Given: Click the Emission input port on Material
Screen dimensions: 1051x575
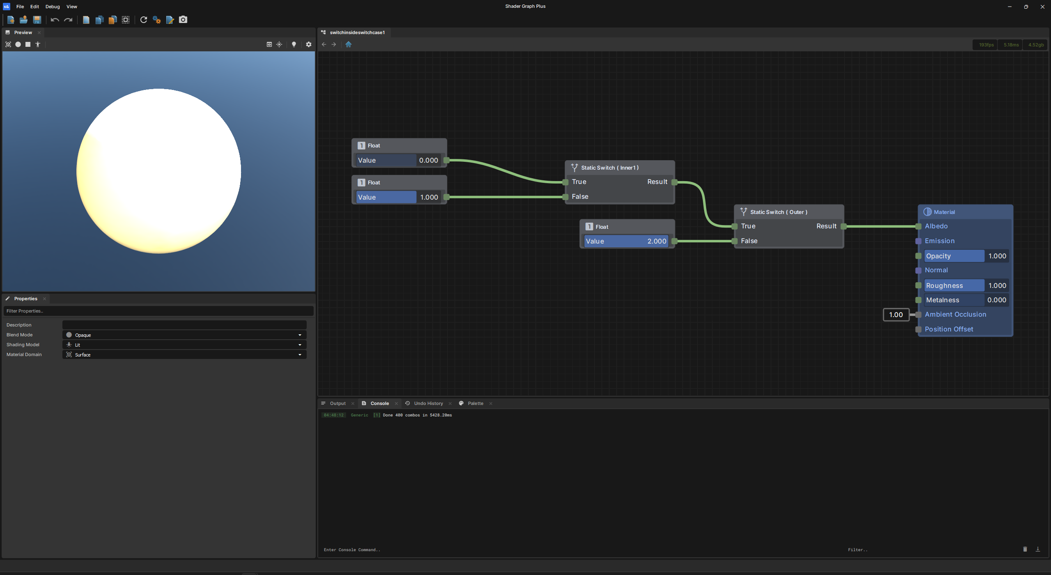Looking at the screenshot, I should tap(918, 241).
